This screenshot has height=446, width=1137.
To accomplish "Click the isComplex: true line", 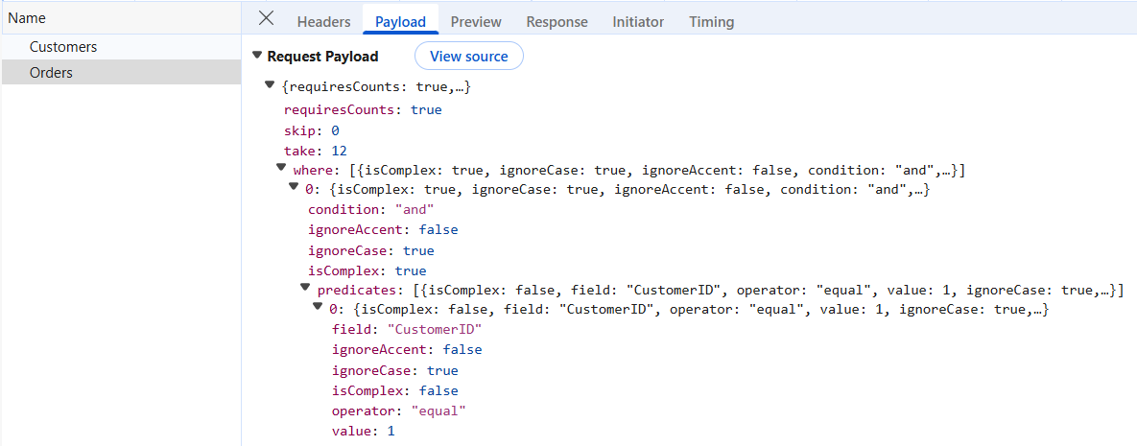I will [367, 270].
